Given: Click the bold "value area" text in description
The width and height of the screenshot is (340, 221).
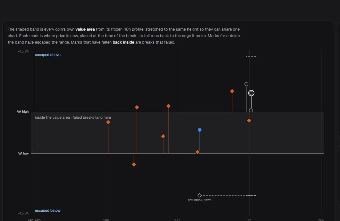Looking at the screenshot, I should (x=85, y=29).
